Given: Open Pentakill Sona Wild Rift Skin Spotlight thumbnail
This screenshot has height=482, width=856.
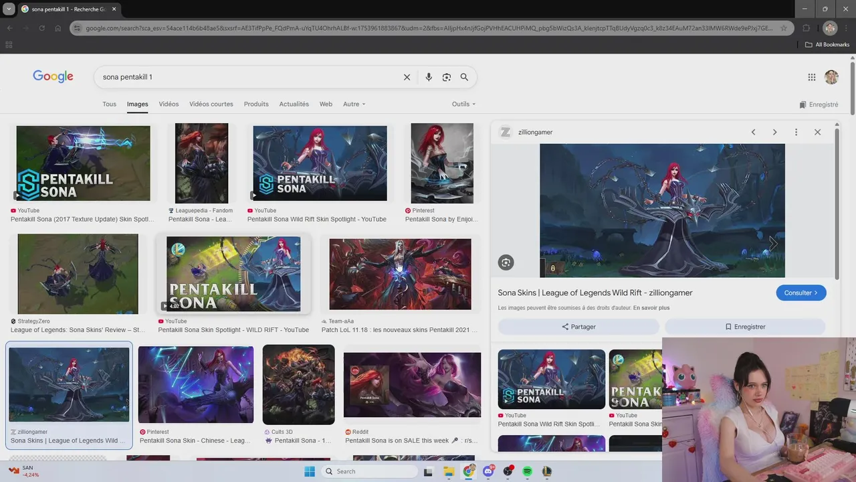Looking at the screenshot, I should coord(320,163).
